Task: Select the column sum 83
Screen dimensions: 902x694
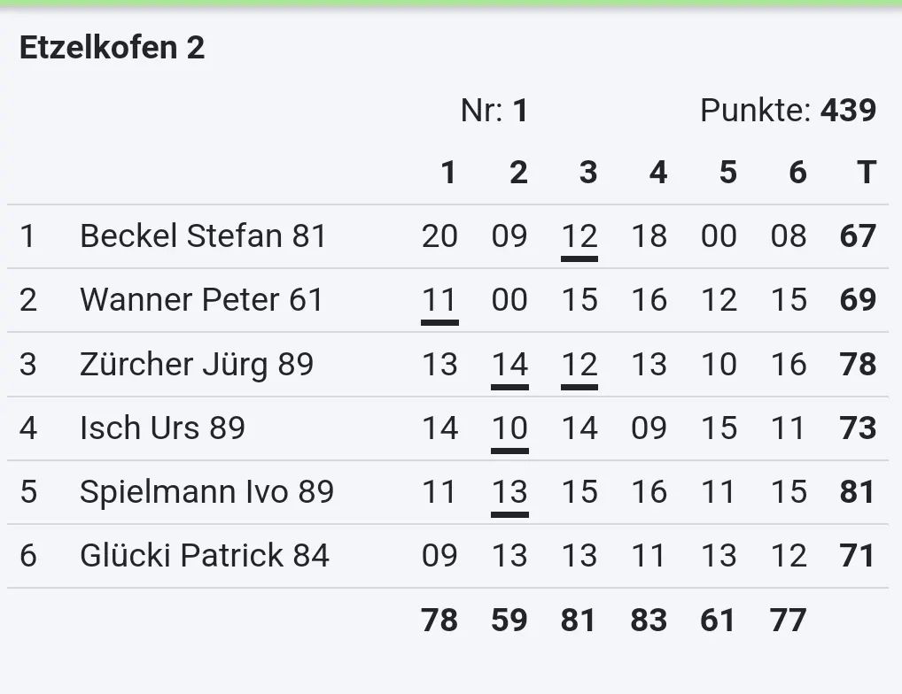Action: point(649,621)
